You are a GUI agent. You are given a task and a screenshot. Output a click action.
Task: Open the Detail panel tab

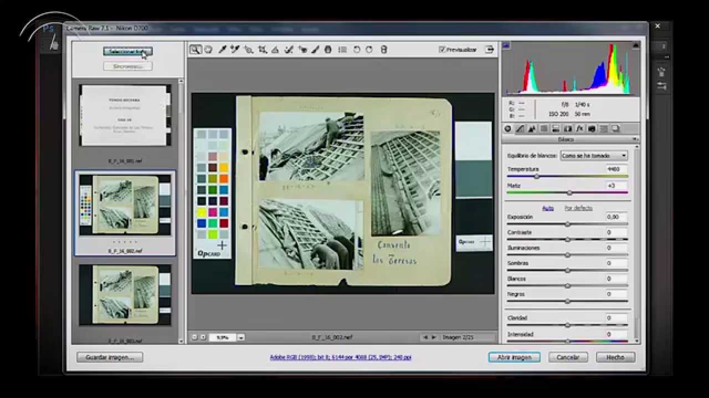532,129
